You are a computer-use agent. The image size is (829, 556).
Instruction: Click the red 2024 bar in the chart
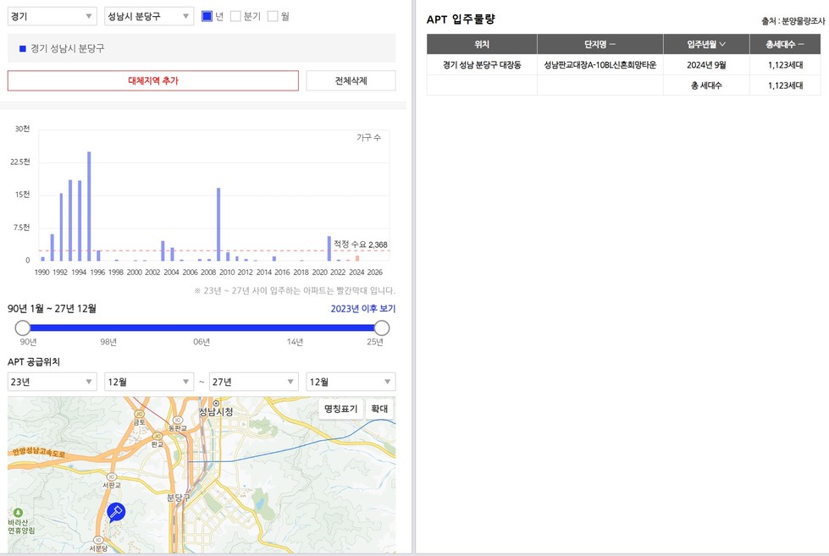[x=357, y=258]
